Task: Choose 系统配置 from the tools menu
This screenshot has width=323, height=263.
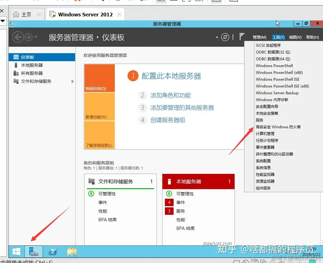Action: pyautogui.click(x=263, y=161)
